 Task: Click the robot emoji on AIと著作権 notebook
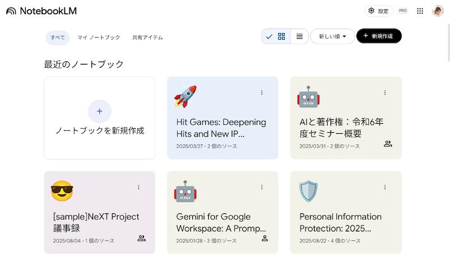tap(309, 97)
